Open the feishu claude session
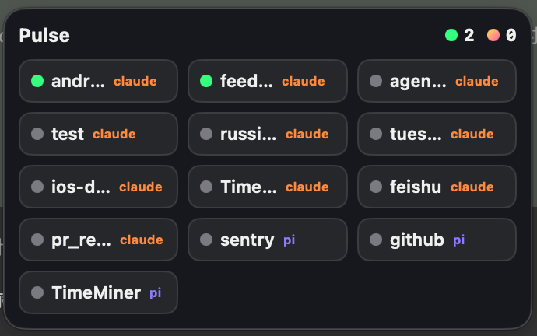Image resolution: width=537 pixels, height=336 pixels. (437, 187)
